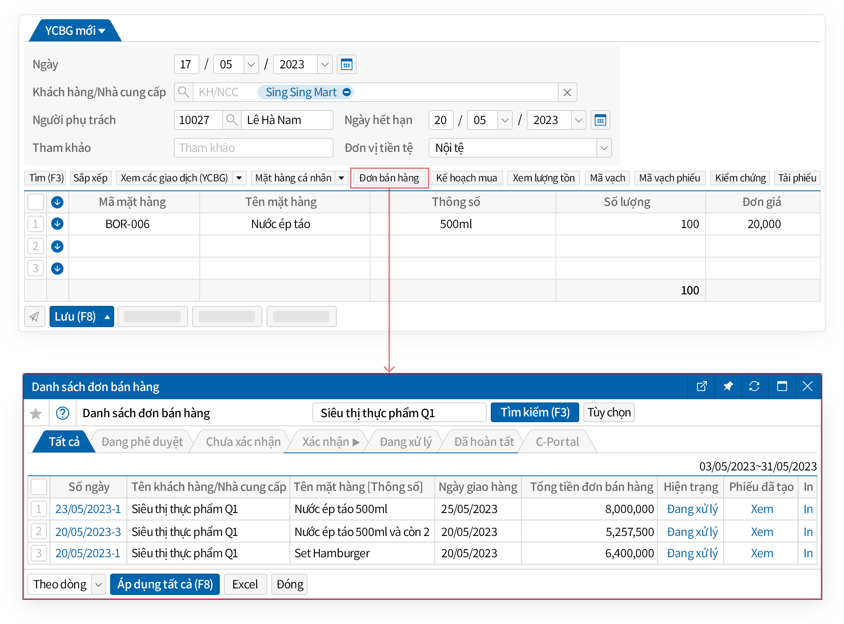Open calendar picker for Ngày date
The image size is (844, 624).
(x=346, y=64)
